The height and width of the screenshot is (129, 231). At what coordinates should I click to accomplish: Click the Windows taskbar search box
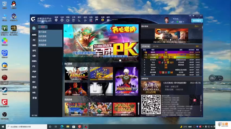[x=27, y=126]
